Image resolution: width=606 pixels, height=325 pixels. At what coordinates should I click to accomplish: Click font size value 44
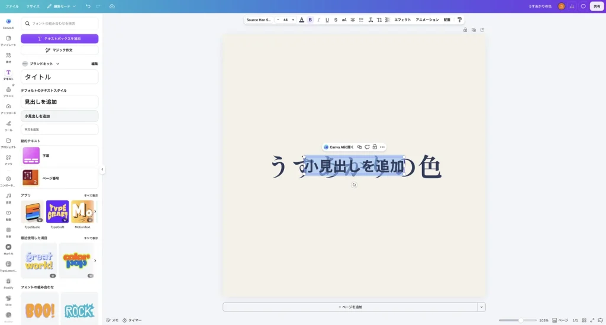click(286, 20)
